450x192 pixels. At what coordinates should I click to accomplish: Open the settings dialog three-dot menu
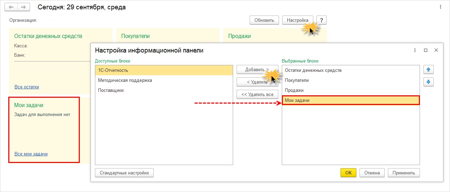(415, 50)
